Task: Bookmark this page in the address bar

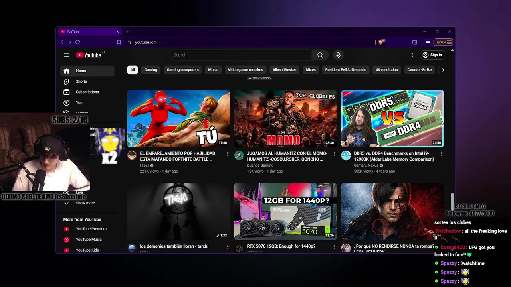Action: tap(119, 42)
